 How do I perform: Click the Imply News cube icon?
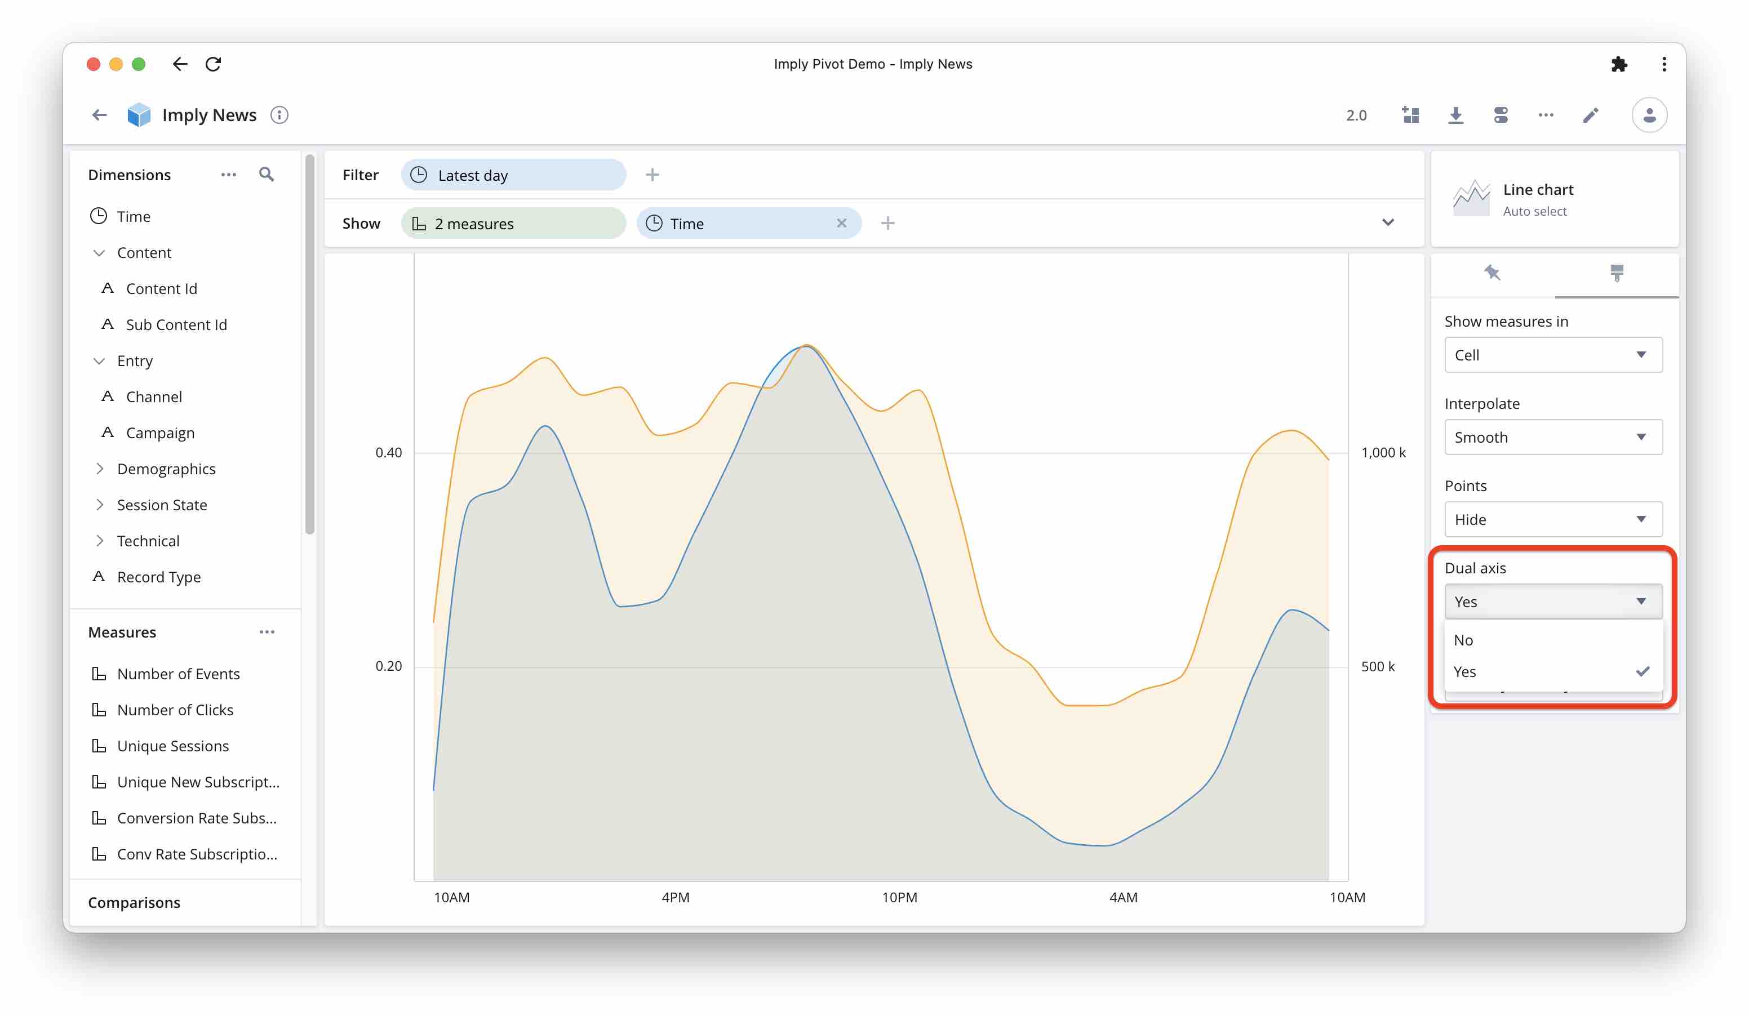click(139, 114)
